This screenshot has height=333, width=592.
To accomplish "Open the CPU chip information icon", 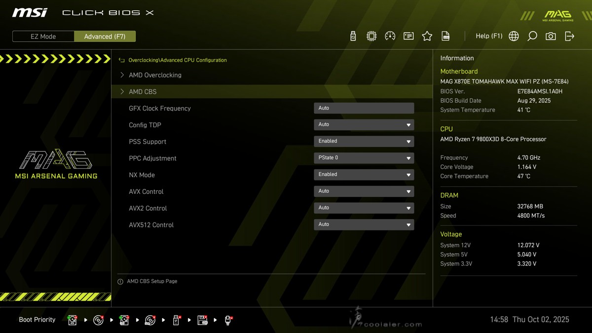I will 371,36.
